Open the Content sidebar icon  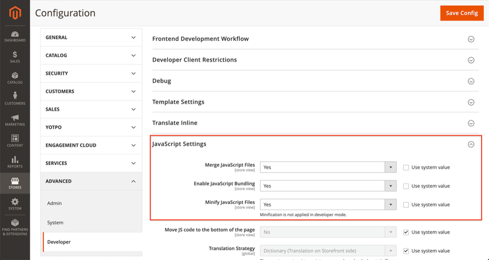(15, 141)
